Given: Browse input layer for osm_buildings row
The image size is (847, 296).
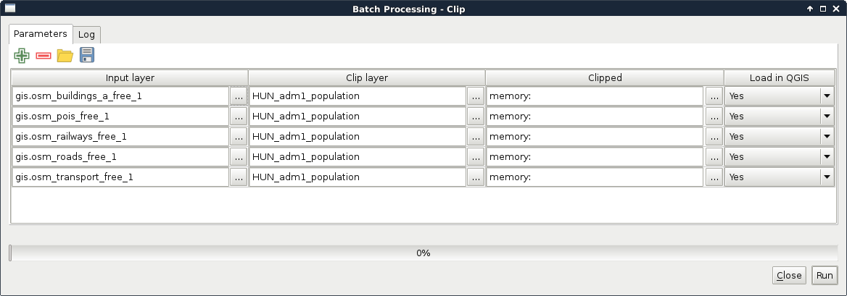Looking at the screenshot, I should pos(239,96).
